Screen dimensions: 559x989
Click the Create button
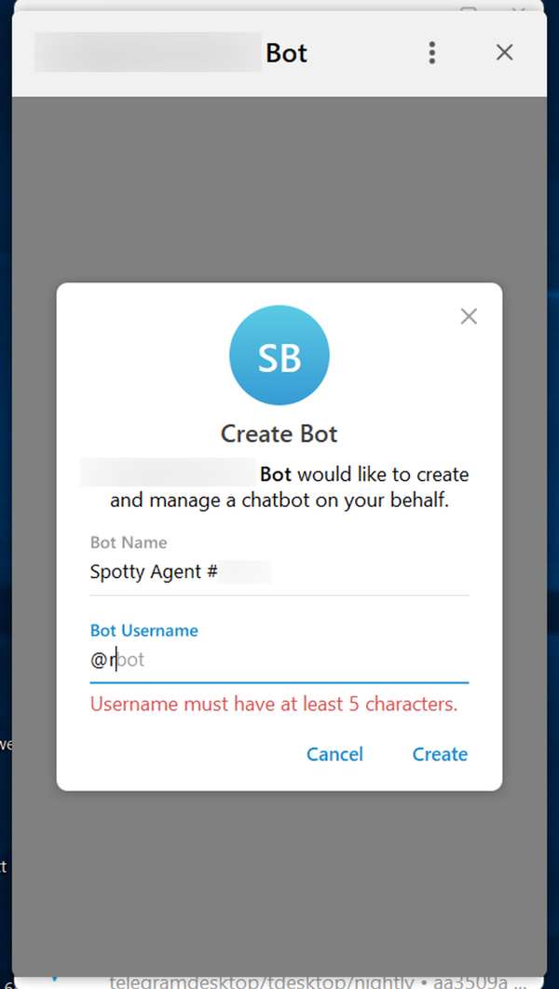point(440,754)
